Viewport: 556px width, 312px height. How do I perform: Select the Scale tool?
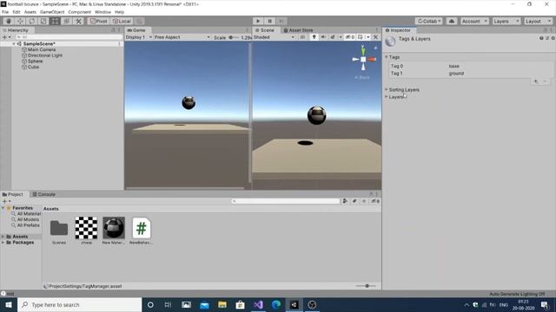[x=43, y=21]
